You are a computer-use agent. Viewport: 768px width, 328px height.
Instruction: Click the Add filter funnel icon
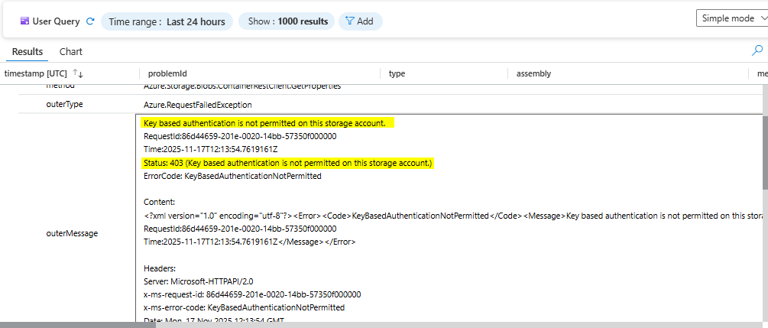pyautogui.click(x=350, y=21)
